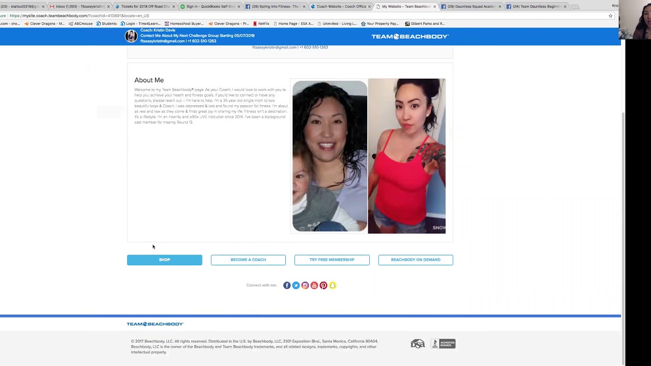Screen dimensions: 651x366
Task: Switch to Coach Website – Coach Office tab
Action: coord(340,7)
